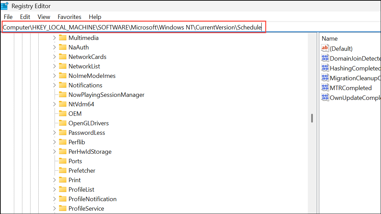
Task: Click the Print folder icon
Action: [x=63, y=180]
